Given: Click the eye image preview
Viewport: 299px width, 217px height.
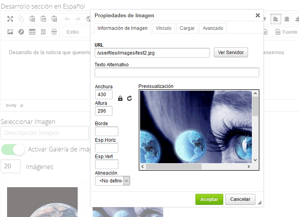Looking at the screenshot, I should click(196, 127).
